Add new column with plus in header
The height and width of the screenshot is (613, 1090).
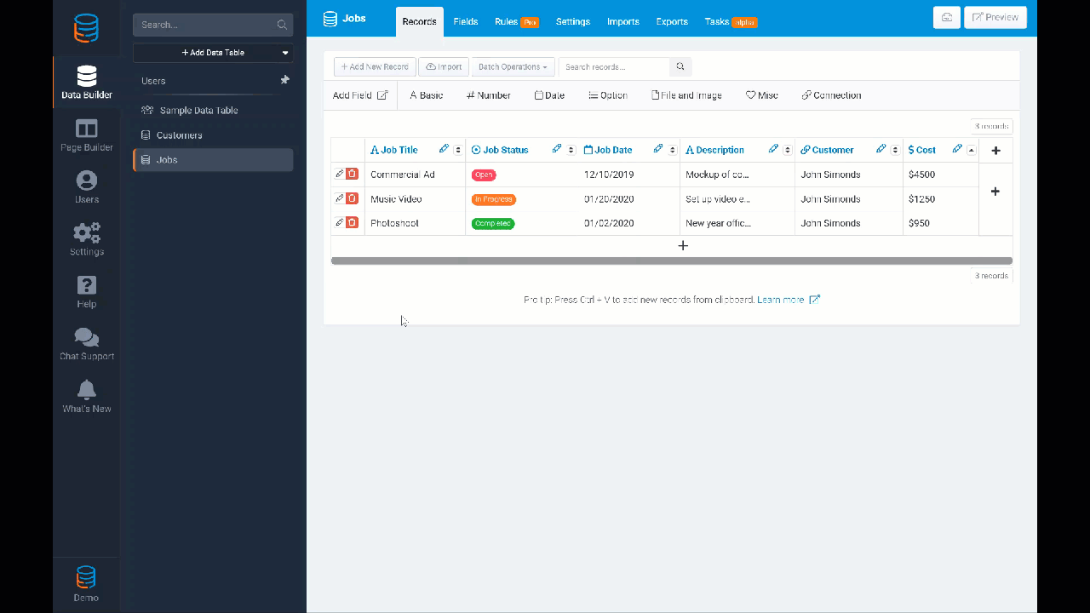tap(995, 150)
